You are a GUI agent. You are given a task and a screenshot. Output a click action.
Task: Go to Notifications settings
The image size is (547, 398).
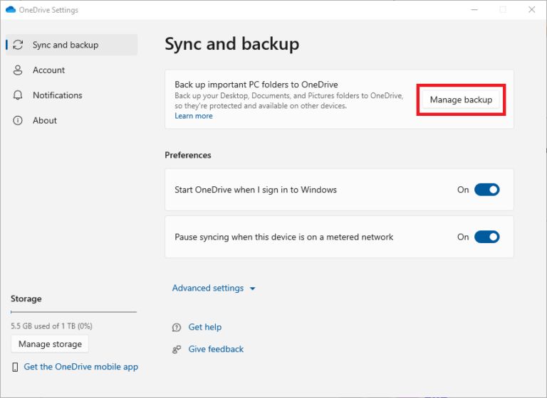point(72,95)
